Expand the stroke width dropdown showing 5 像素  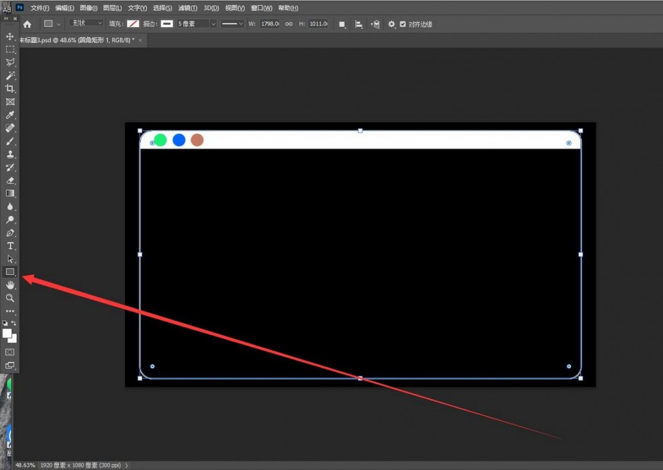[213, 24]
